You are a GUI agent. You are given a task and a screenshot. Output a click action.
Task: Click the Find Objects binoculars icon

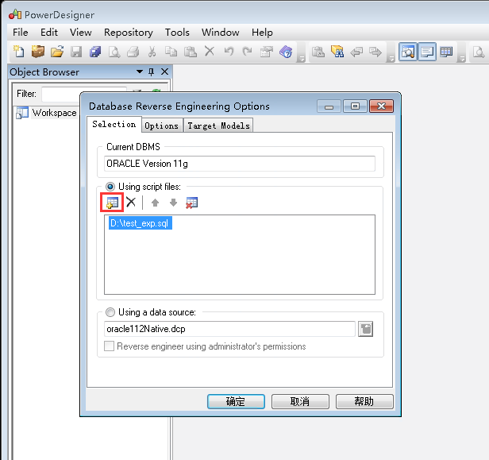(337, 52)
